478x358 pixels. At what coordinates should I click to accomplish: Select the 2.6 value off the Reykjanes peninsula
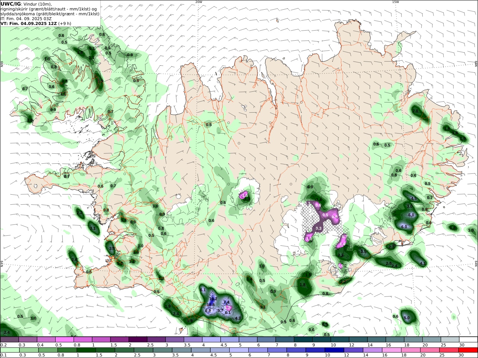click(74, 260)
